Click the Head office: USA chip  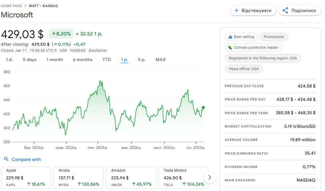[x=244, y=69]
